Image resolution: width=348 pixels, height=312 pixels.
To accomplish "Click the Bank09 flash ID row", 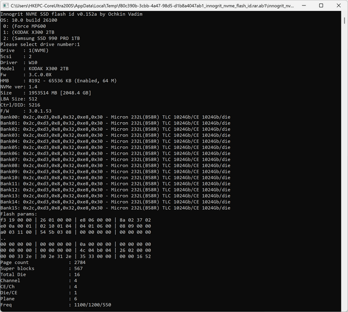I will 115,172.
